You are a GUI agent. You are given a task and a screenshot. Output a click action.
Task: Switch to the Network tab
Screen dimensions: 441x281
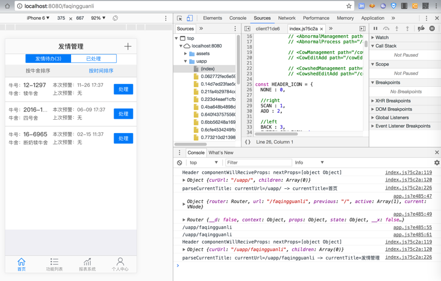287,18
